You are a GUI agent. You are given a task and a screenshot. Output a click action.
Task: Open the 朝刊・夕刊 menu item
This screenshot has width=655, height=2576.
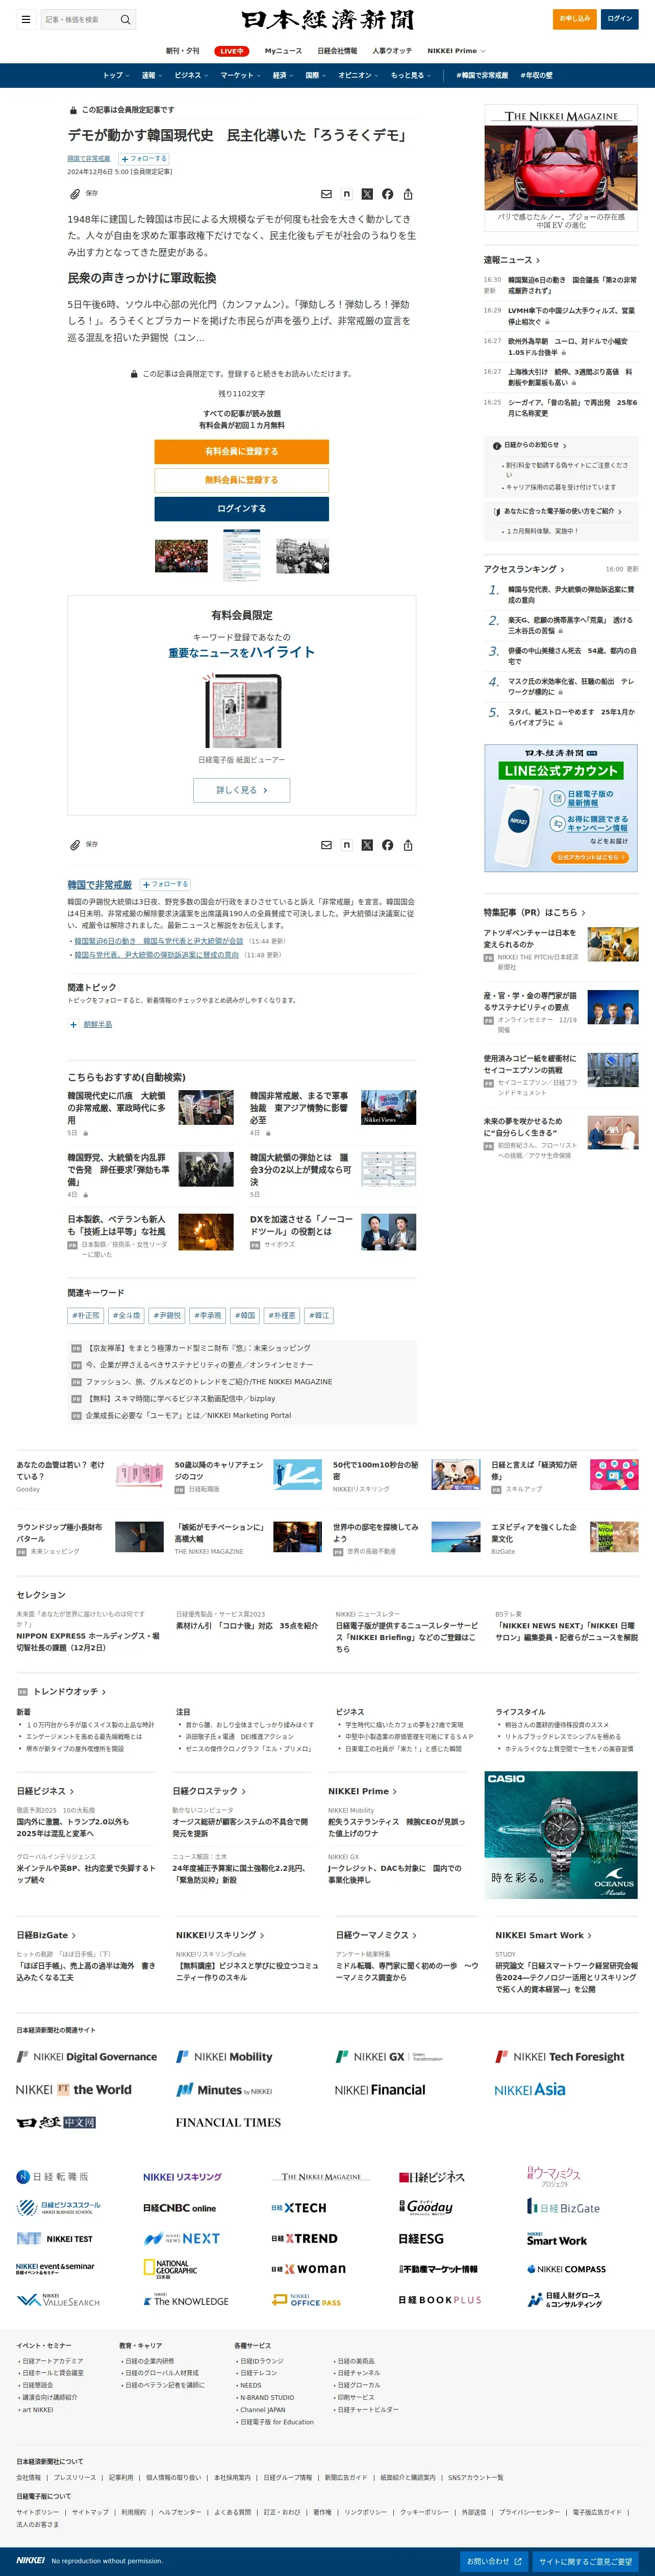pos(183,50)
